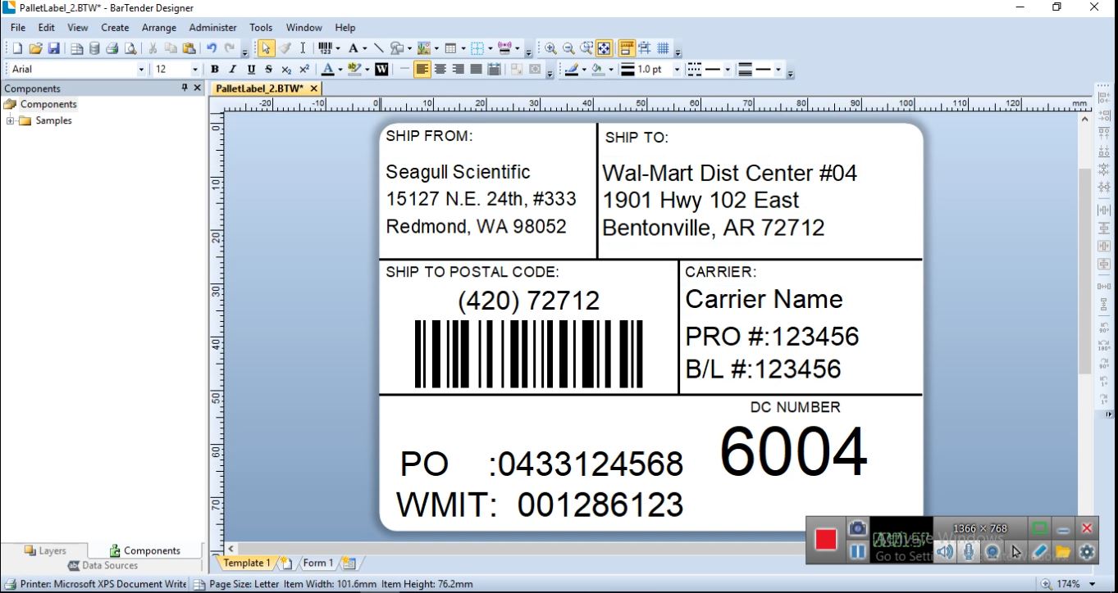Enable right text alignment
The width and height of the screenshot is (1118, 593).
[459, 70]
